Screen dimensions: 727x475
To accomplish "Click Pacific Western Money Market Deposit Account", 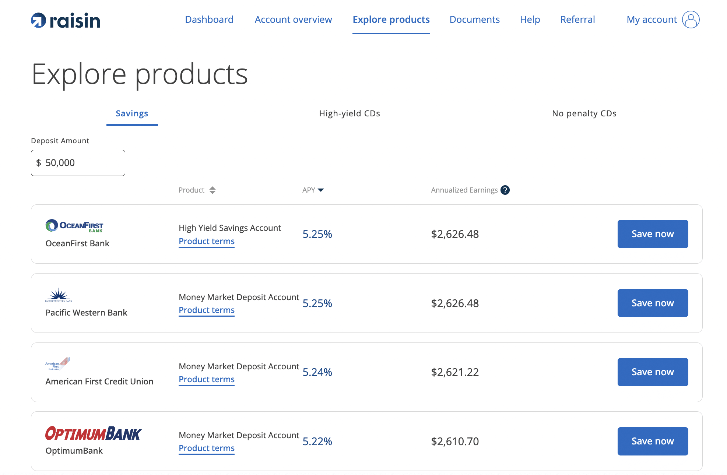I will (x=239, y=297).
